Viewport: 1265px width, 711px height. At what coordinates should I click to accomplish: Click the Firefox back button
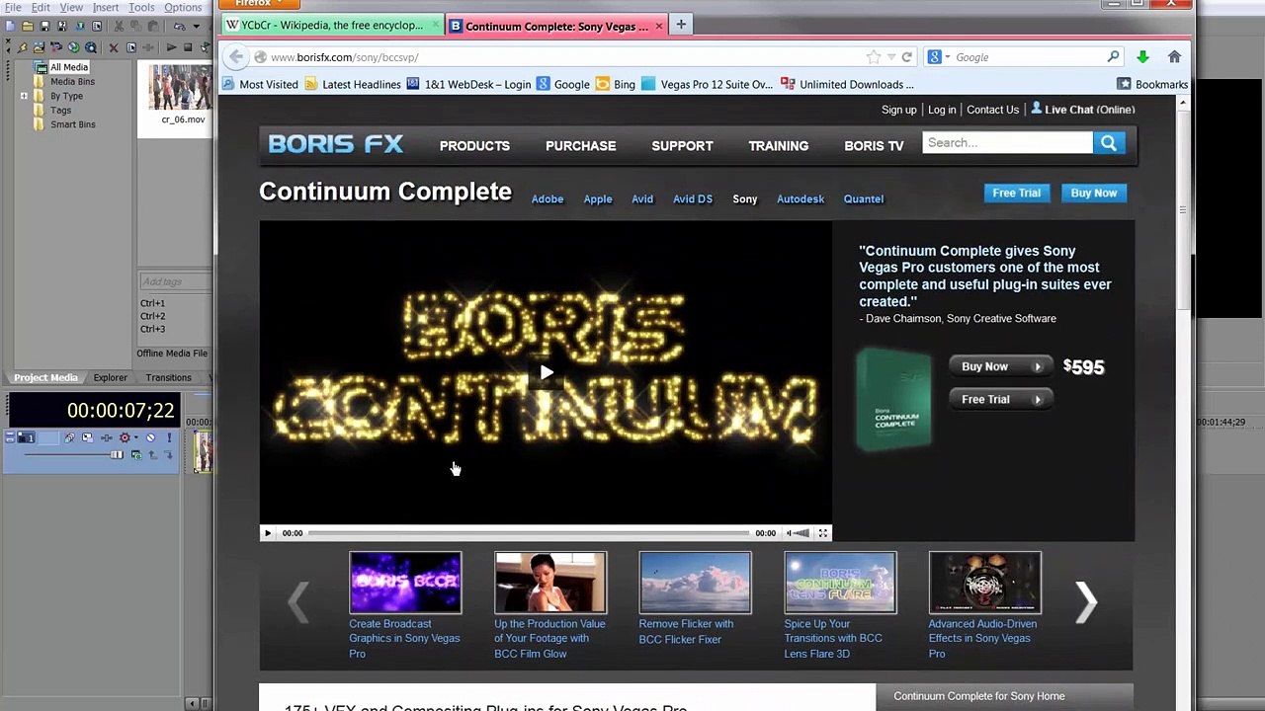tap(235, 57)
